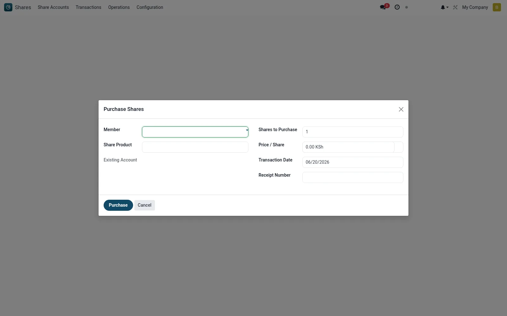
Task: Open the activities clock icon
Action: pos(397,7)
